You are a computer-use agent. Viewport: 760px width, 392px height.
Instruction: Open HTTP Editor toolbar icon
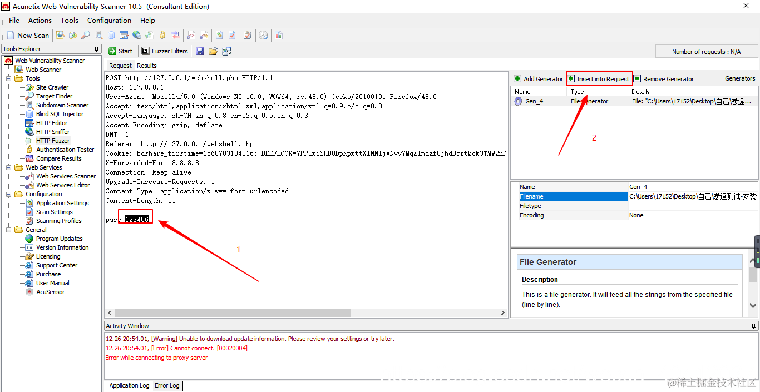click(124, 35)
